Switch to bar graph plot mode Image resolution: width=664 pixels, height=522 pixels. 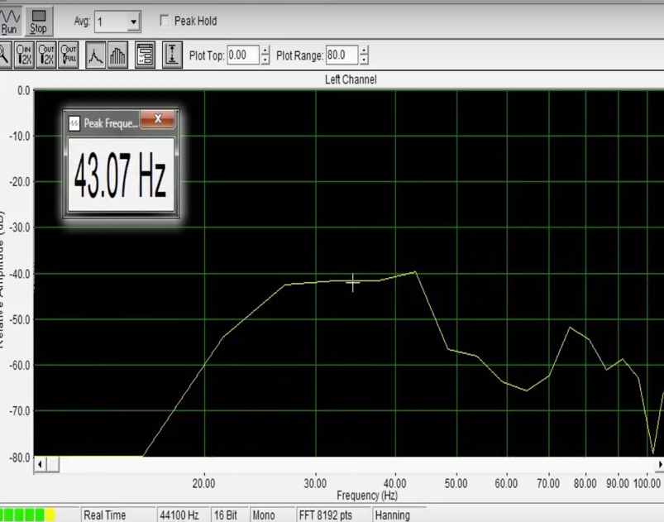(117, 55)
